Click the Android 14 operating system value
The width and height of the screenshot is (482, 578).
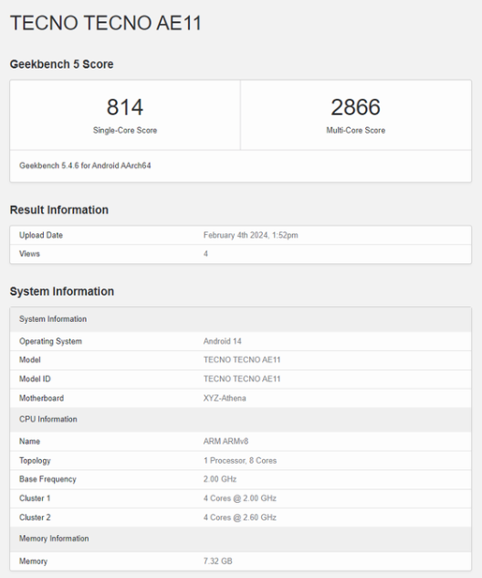click(x=222, y=341)
